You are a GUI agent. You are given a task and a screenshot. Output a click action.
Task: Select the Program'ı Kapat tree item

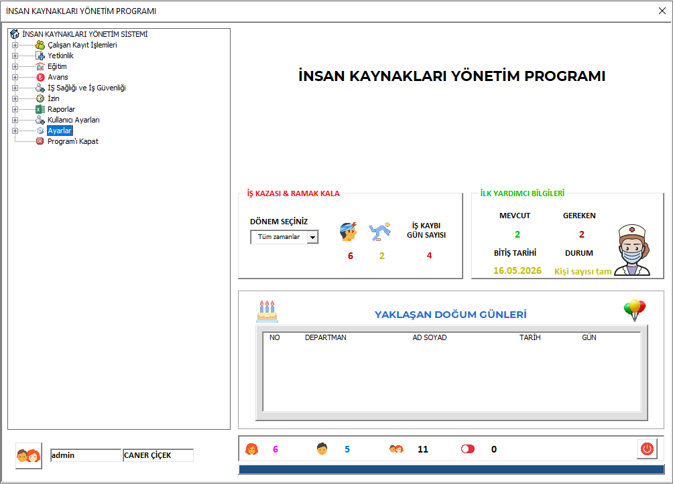pos(72,141)
